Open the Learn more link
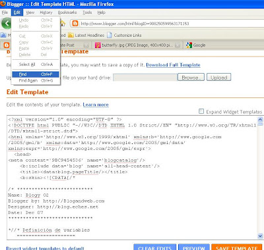This screenshot has height=250, width=264. 96,105
